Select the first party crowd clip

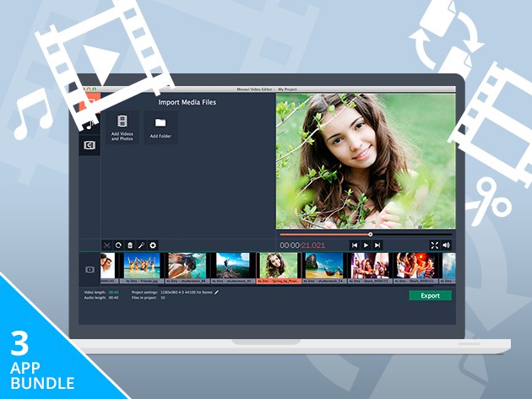[x=370, y=267]
